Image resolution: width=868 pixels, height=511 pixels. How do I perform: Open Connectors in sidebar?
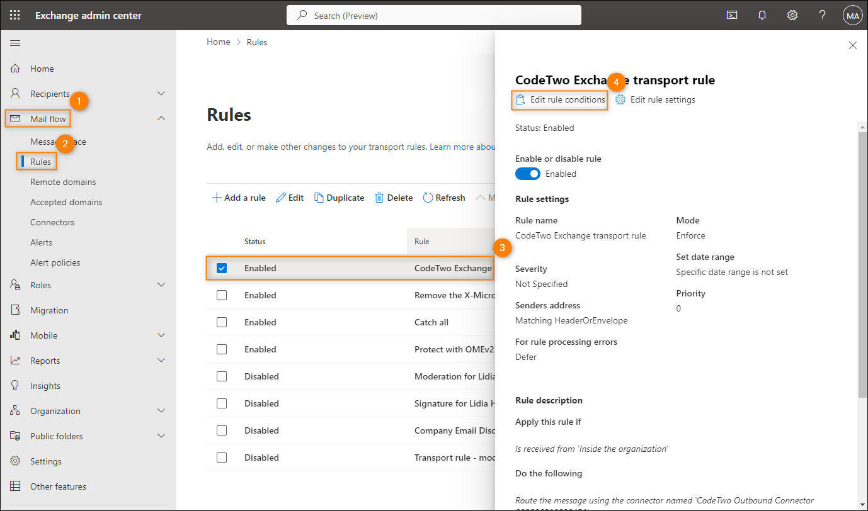click(52, 222)
